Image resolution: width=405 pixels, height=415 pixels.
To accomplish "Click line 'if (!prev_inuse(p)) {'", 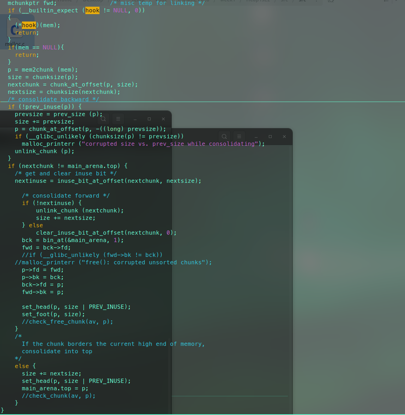I will pyautogui.click(x=45, y=107).
